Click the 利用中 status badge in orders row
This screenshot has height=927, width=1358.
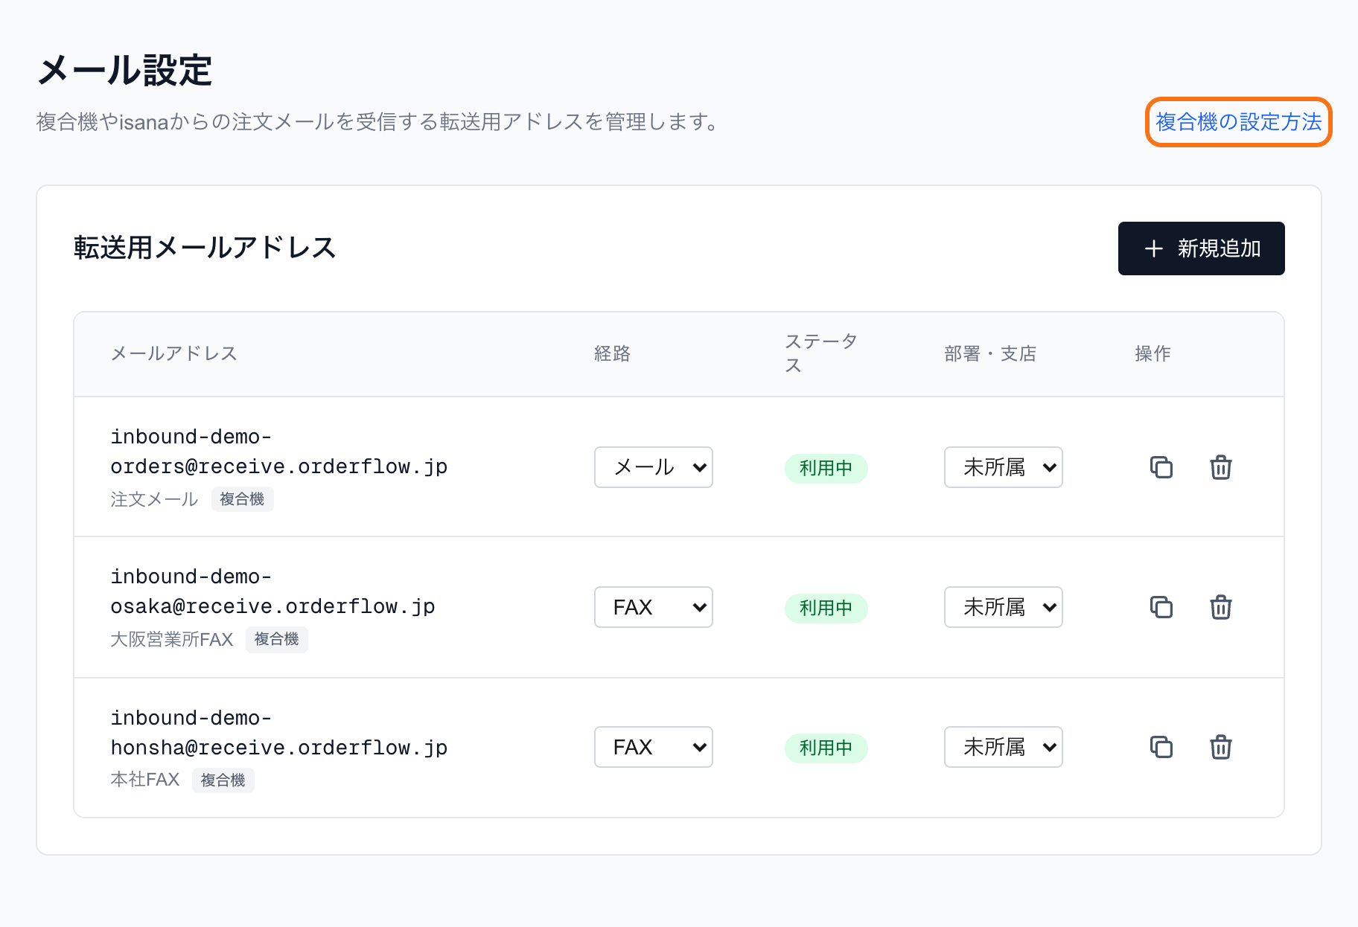coord(826,468)
